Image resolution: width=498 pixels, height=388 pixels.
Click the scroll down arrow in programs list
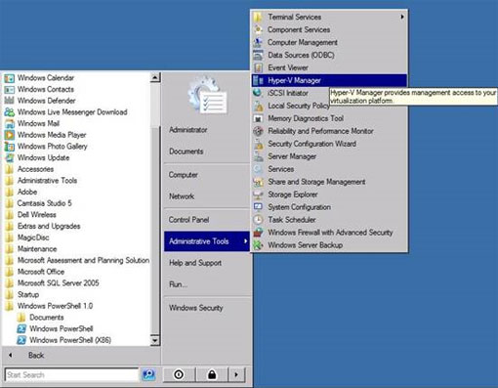point(155,340)
